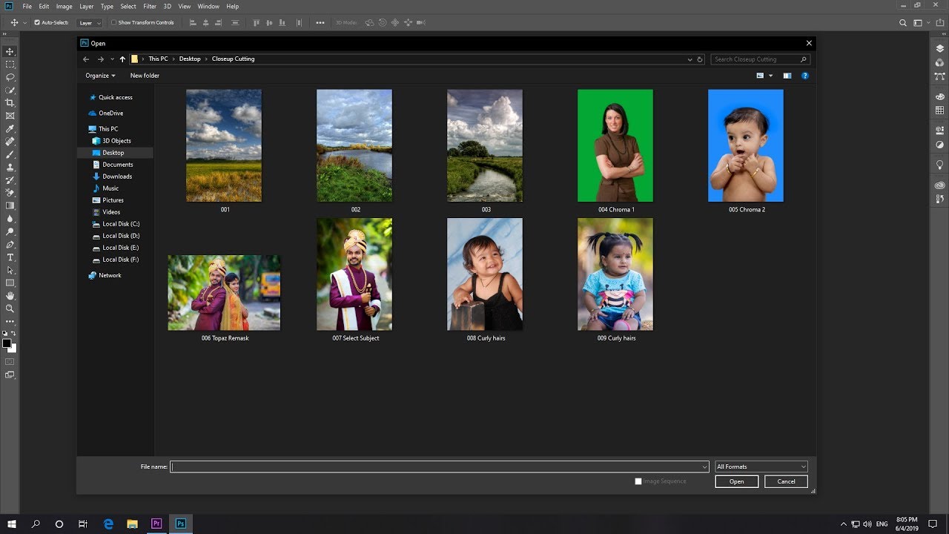Open the Swatches grid panel icon

(x=940, y=111)
